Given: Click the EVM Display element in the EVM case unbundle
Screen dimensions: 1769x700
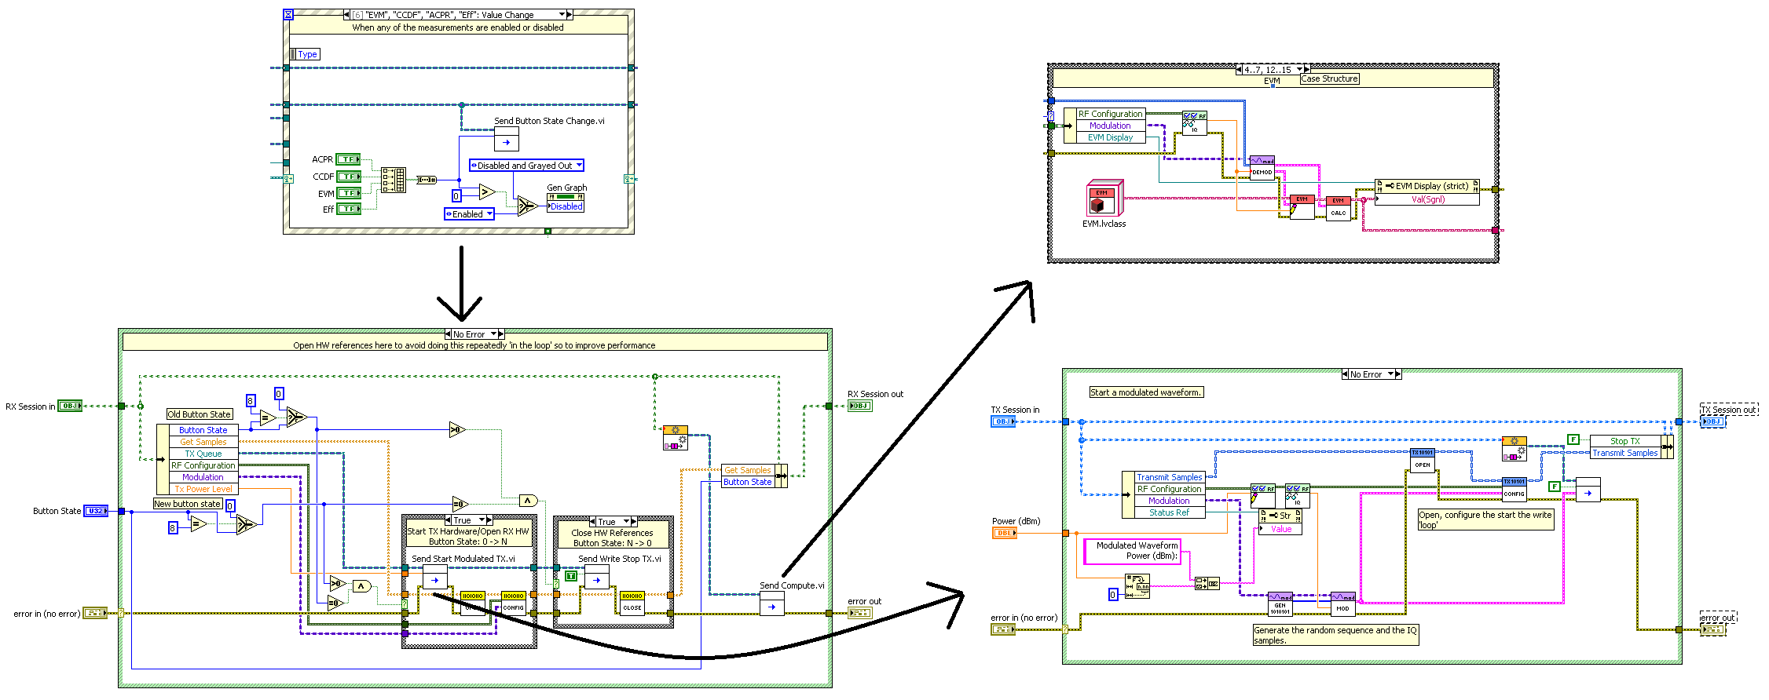Looking at the screenshot, I should [x=1110, y=137].
